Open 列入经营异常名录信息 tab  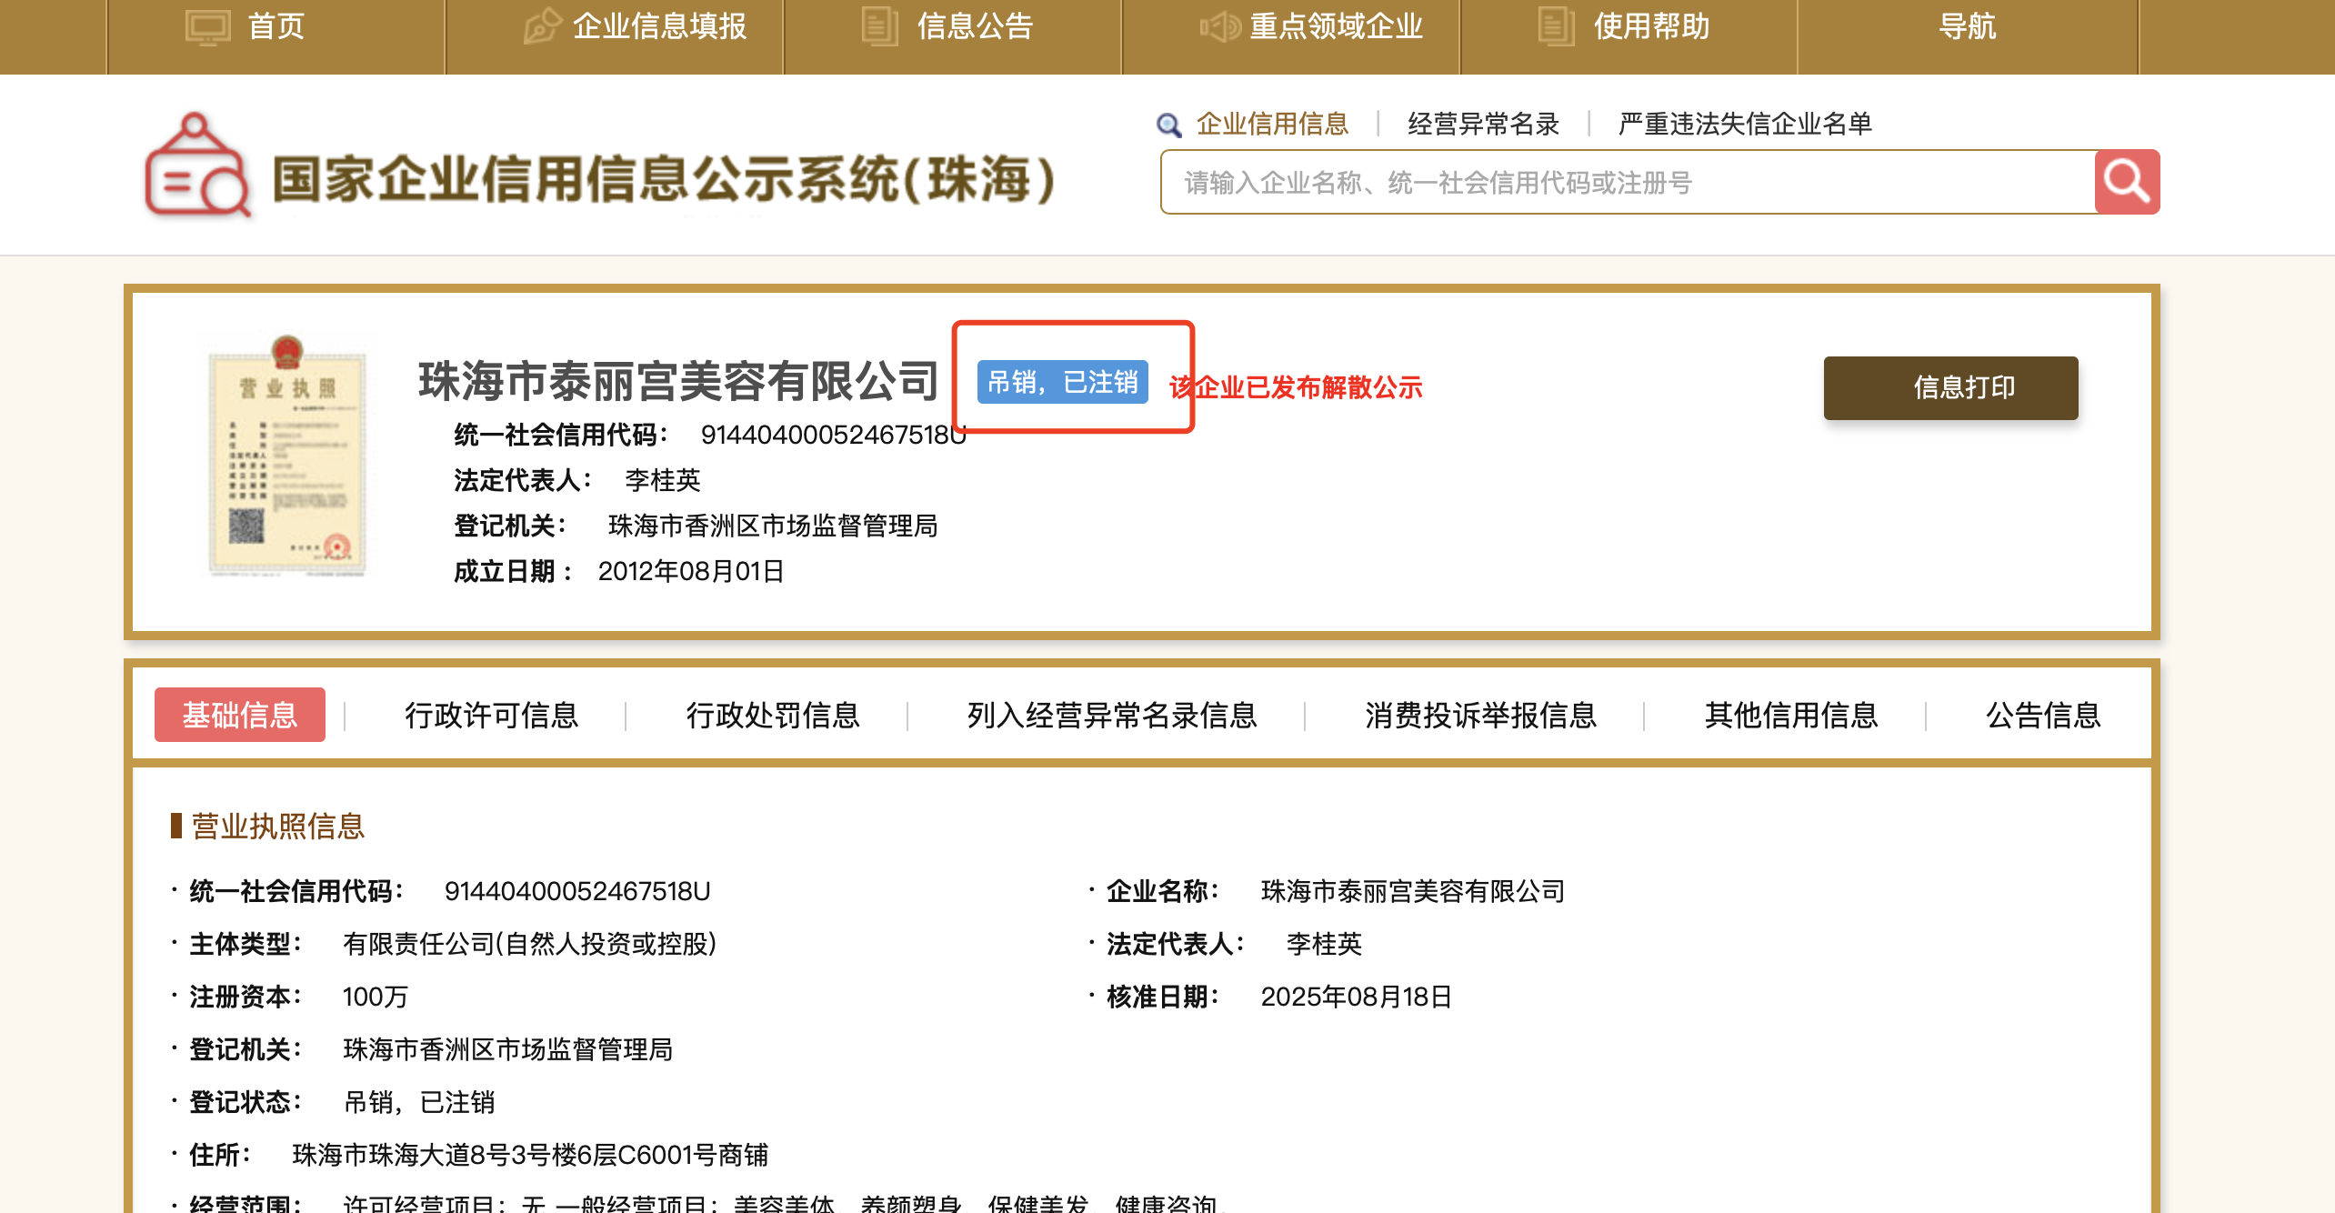(1111, 715)
